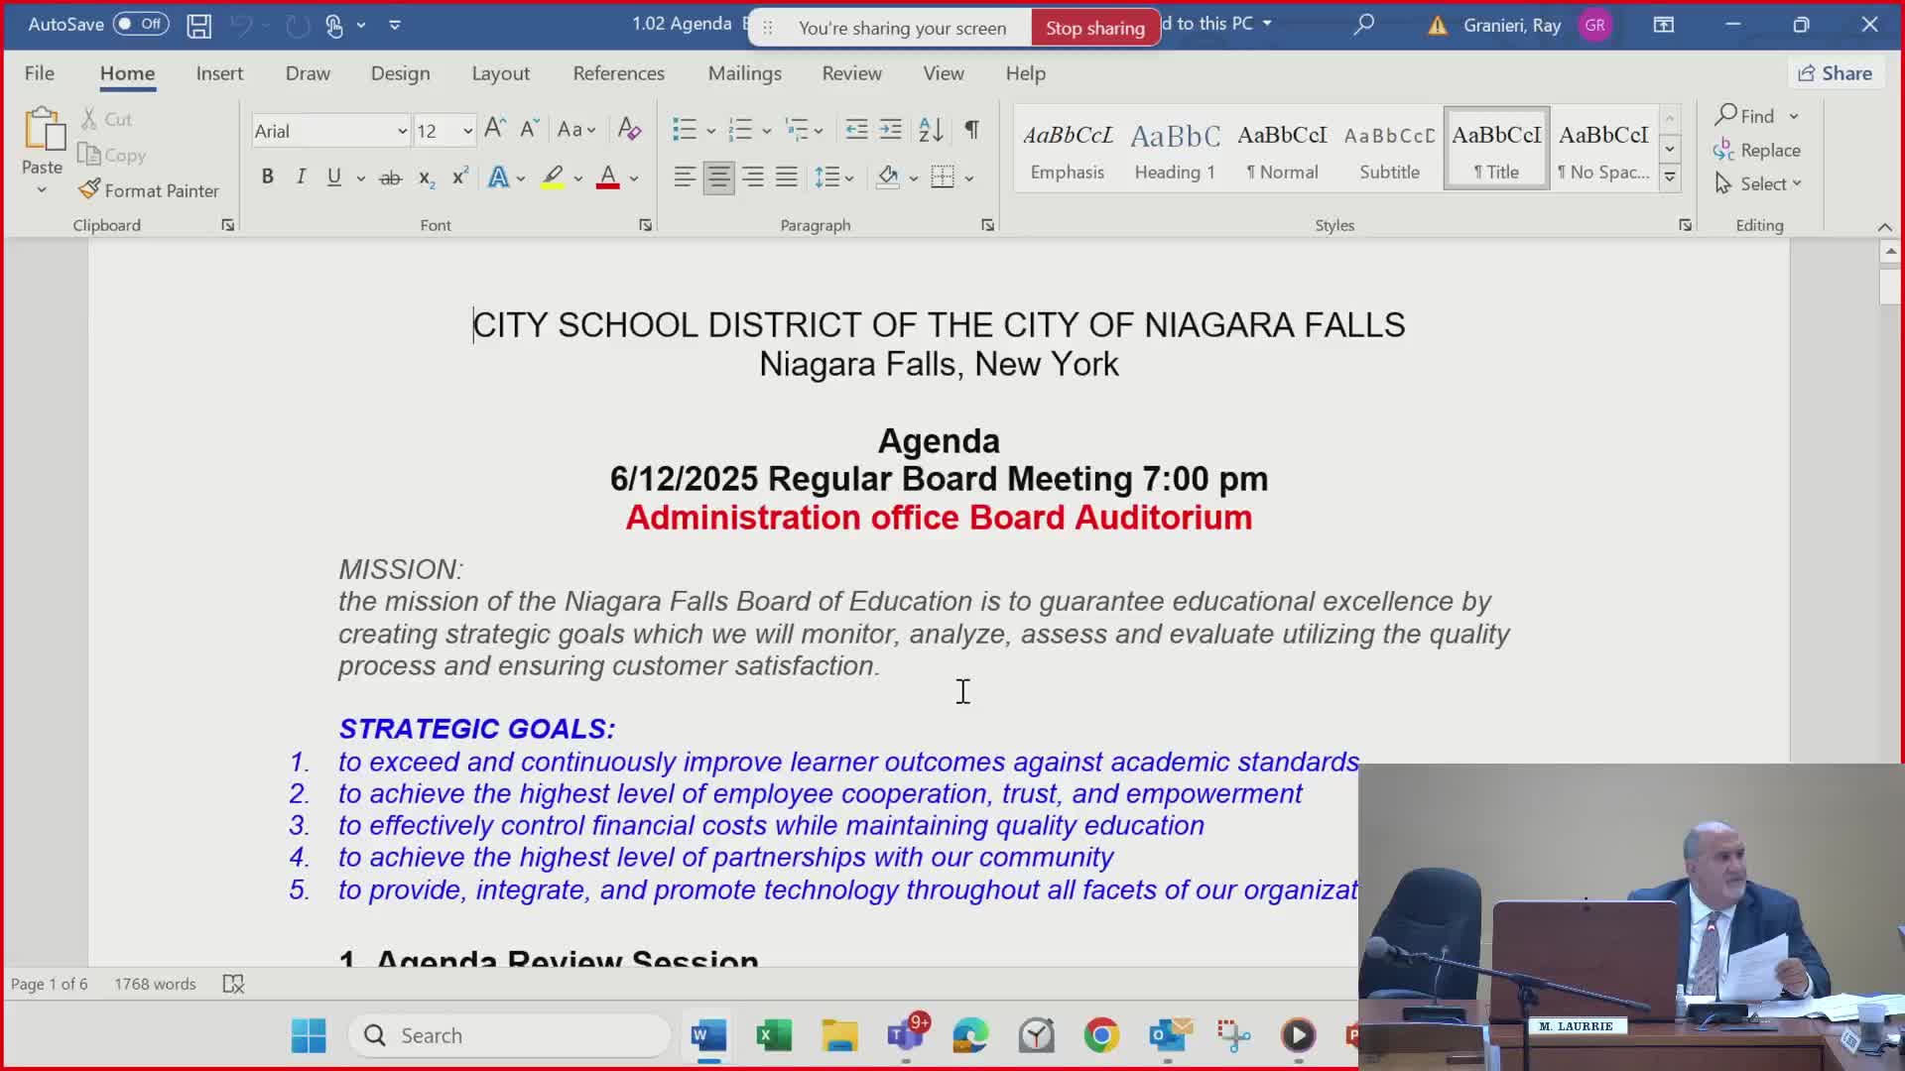The image size is (1905, 1071).
Task: Switch to the Layout tab
Action: coord(500,73)
